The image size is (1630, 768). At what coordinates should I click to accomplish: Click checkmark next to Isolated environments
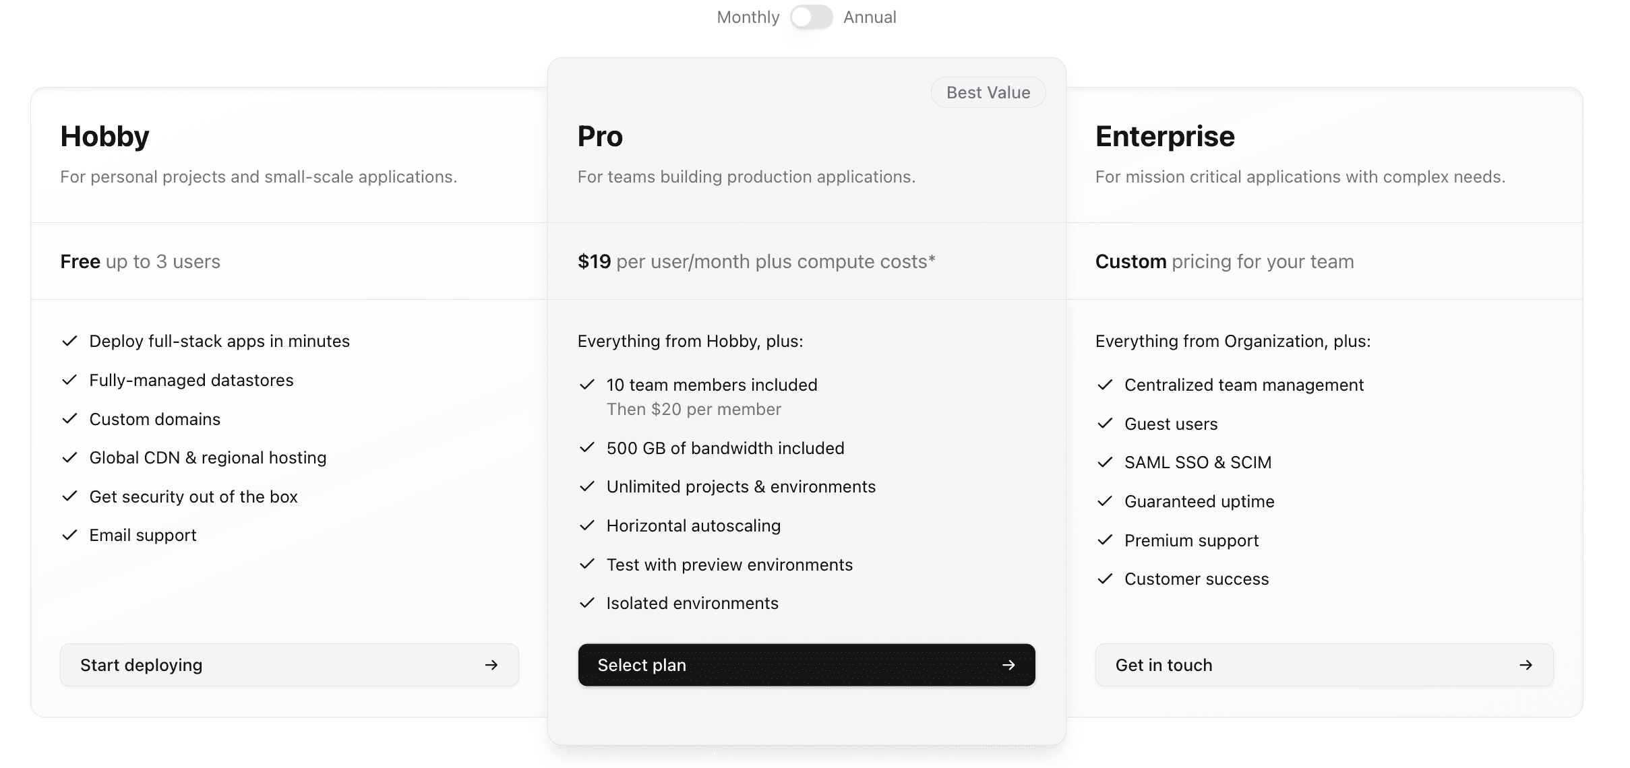(x=587, y=603)
